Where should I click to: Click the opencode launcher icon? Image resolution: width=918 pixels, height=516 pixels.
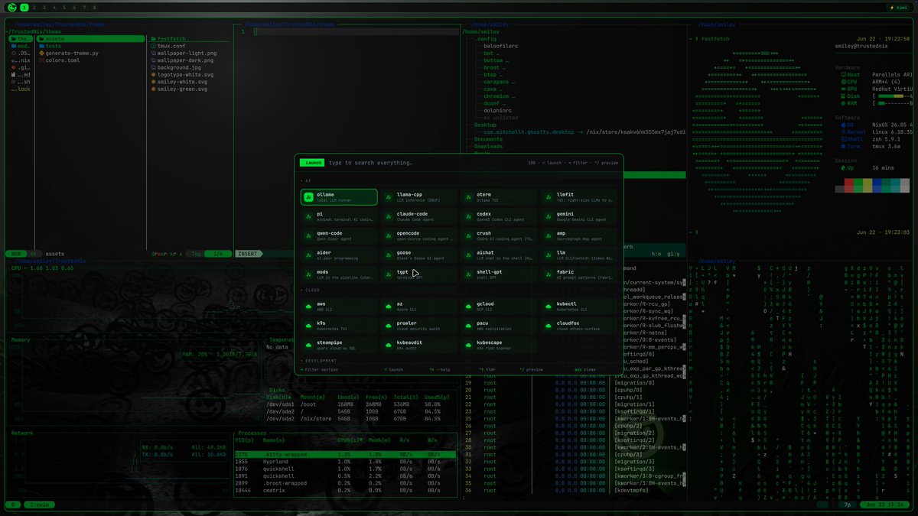389,236
